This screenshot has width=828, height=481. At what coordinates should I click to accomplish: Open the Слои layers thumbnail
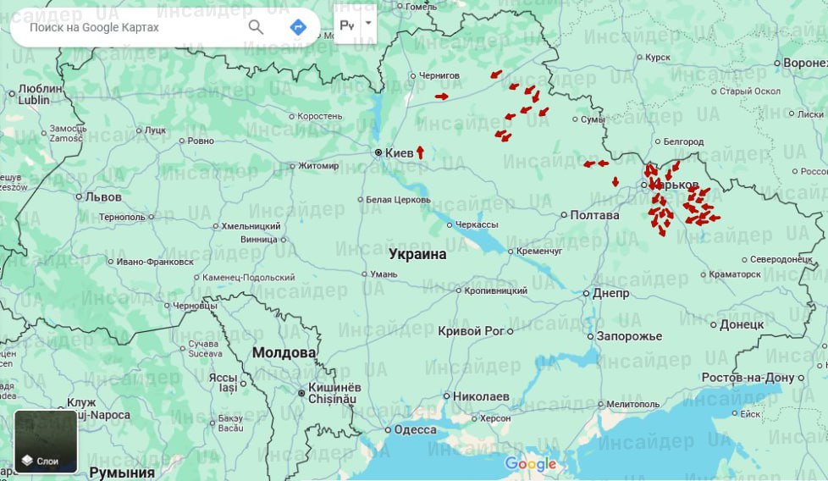tap(46, 441)
